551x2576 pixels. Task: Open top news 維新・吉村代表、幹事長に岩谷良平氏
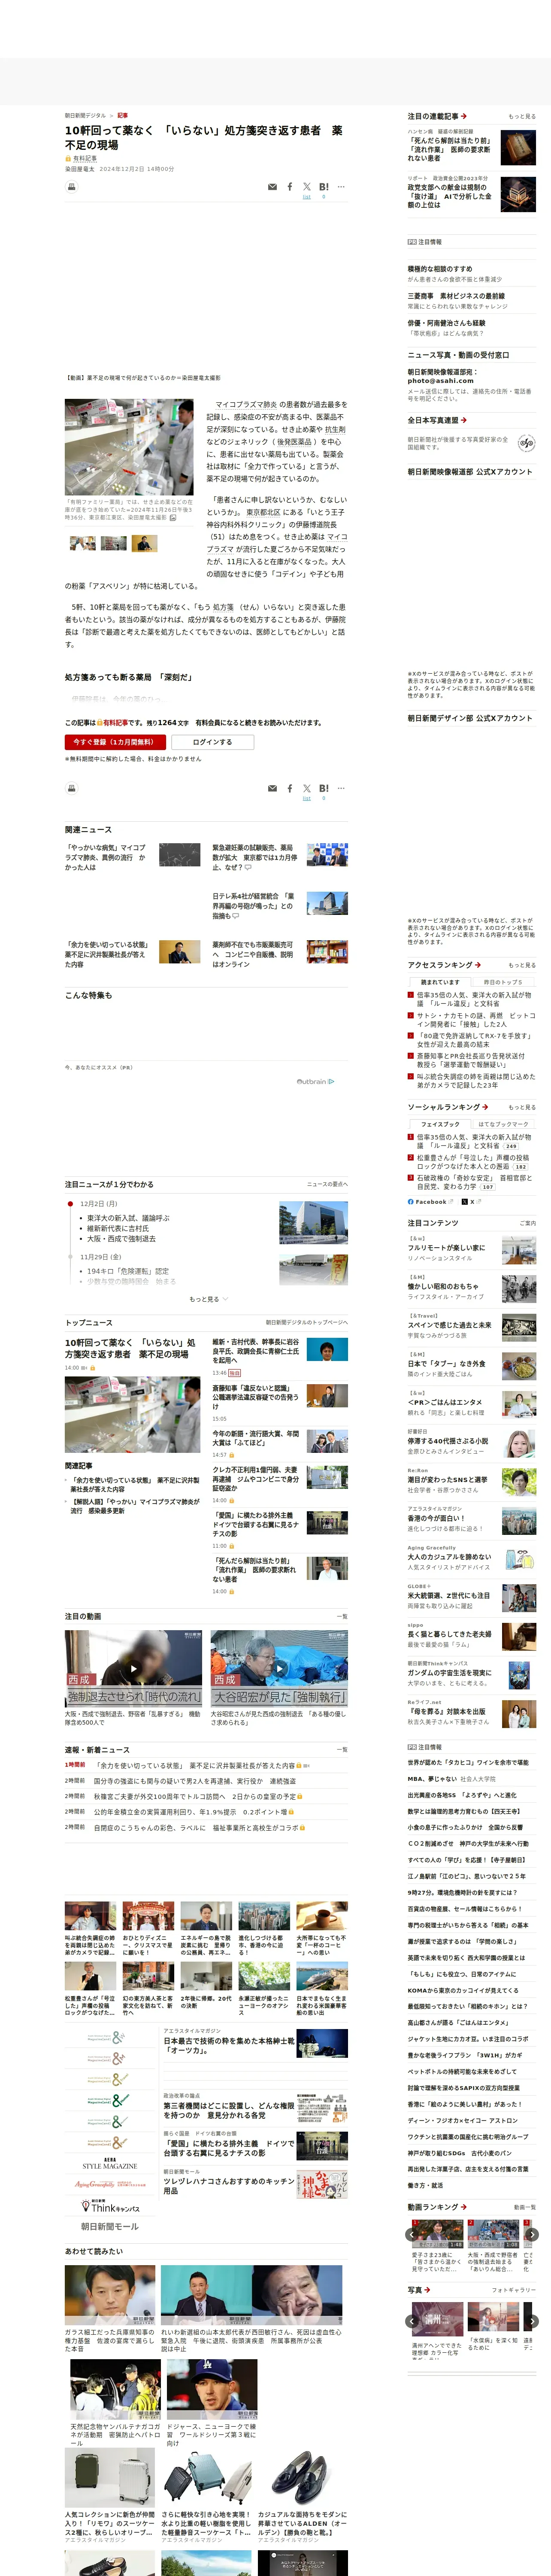256,1351
